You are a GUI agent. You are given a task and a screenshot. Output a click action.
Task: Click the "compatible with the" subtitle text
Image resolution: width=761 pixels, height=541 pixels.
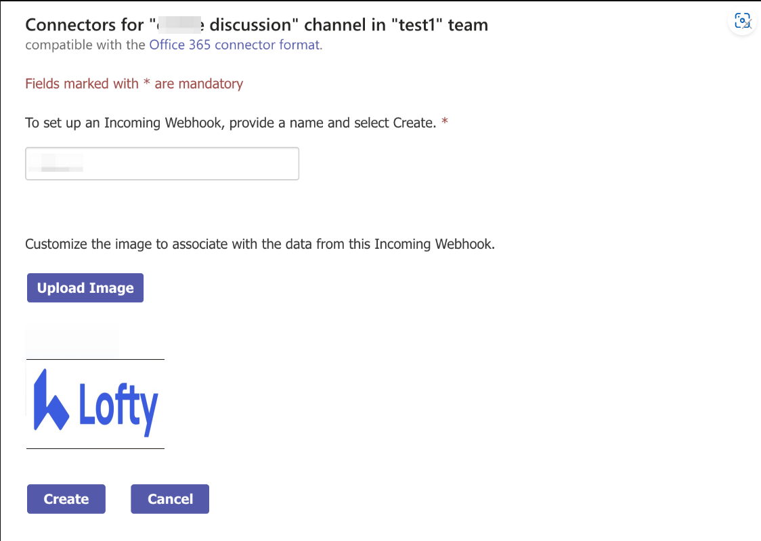[85, 45]
